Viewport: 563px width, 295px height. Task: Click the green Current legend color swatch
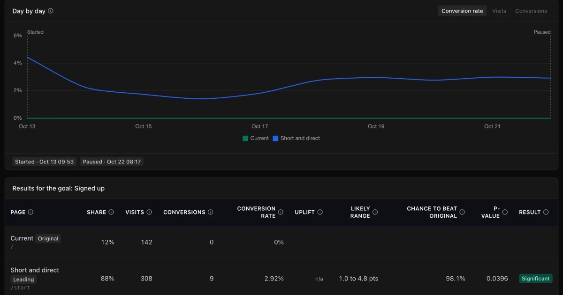pos(245,139)
